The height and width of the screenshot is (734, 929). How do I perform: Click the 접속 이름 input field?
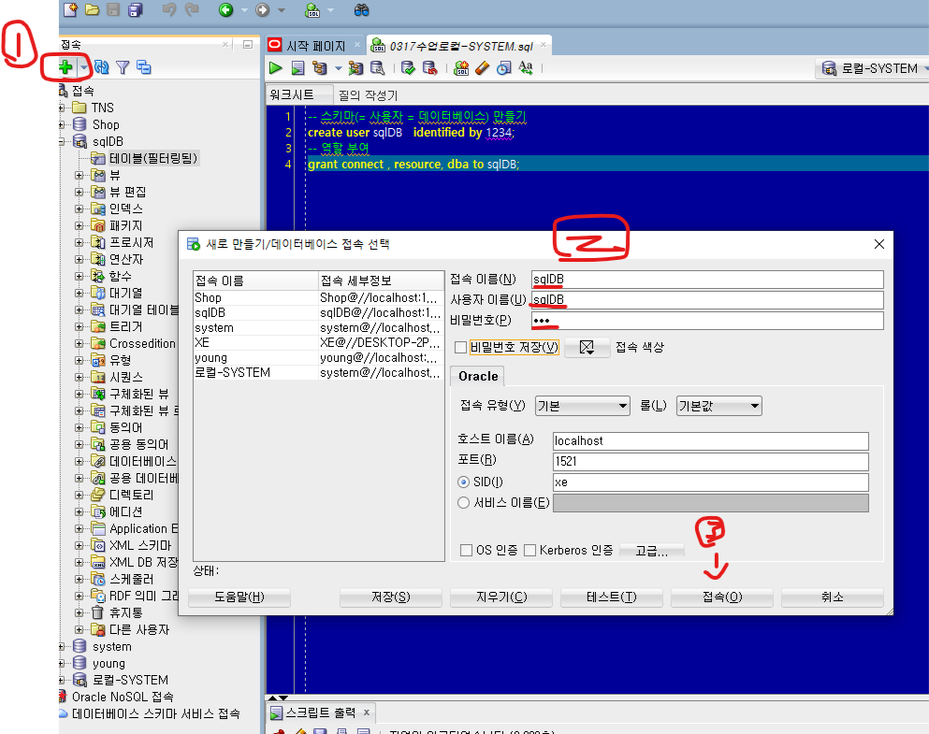707,280
